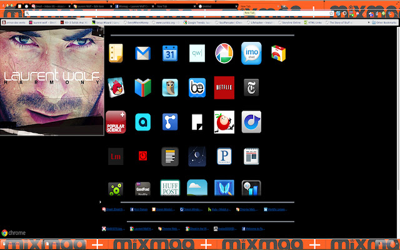Open the Other Bookmarks folder

coord(384,22)
